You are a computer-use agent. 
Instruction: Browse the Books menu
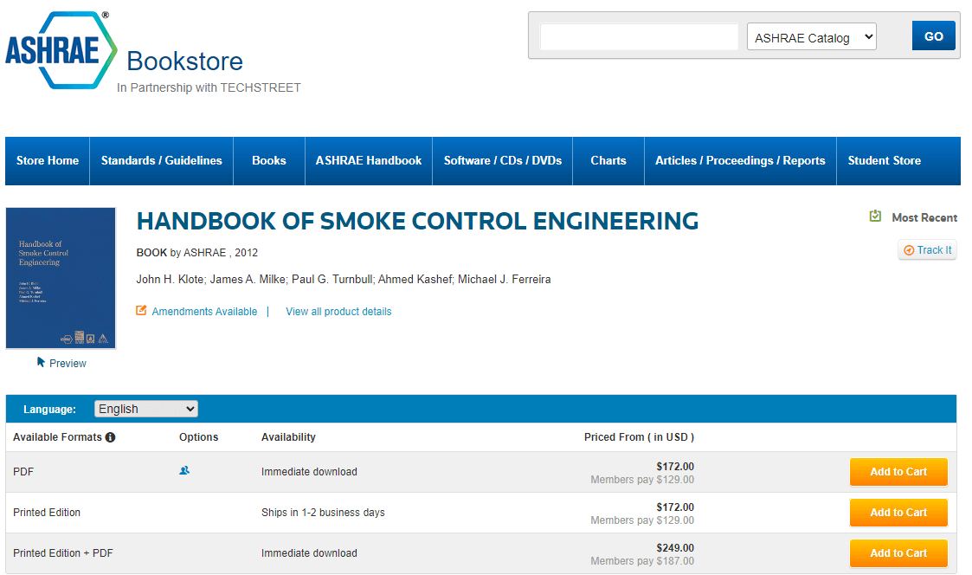pyautogui.click(x=268, y=160)
